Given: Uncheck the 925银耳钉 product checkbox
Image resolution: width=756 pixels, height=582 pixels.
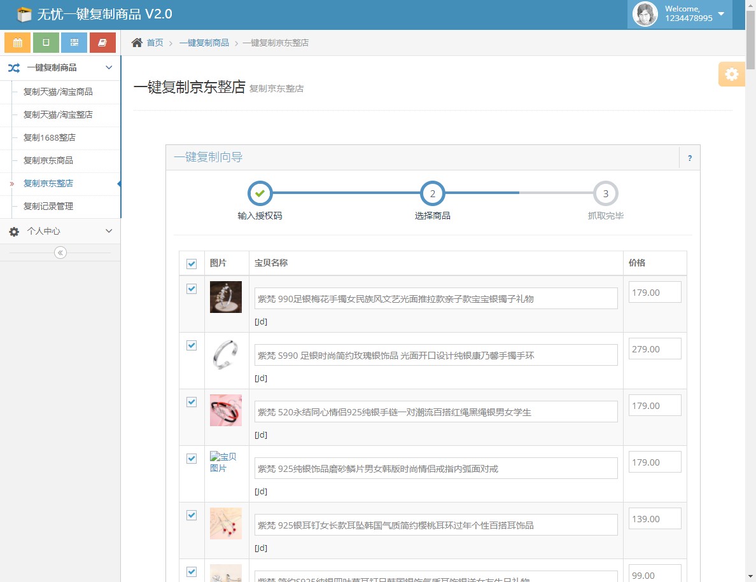Looking at the screenshot, I should 192,515.
